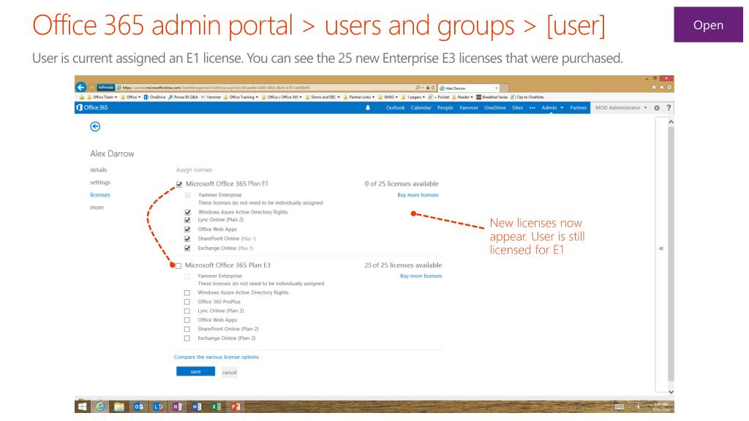
Task: Open the help question mark icon
Action: coord(669,108)
